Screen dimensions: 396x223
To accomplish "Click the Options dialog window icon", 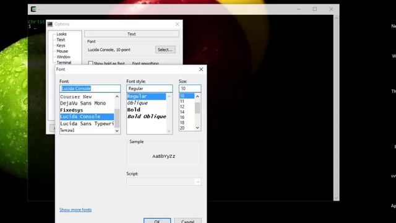I will point(50,24).
